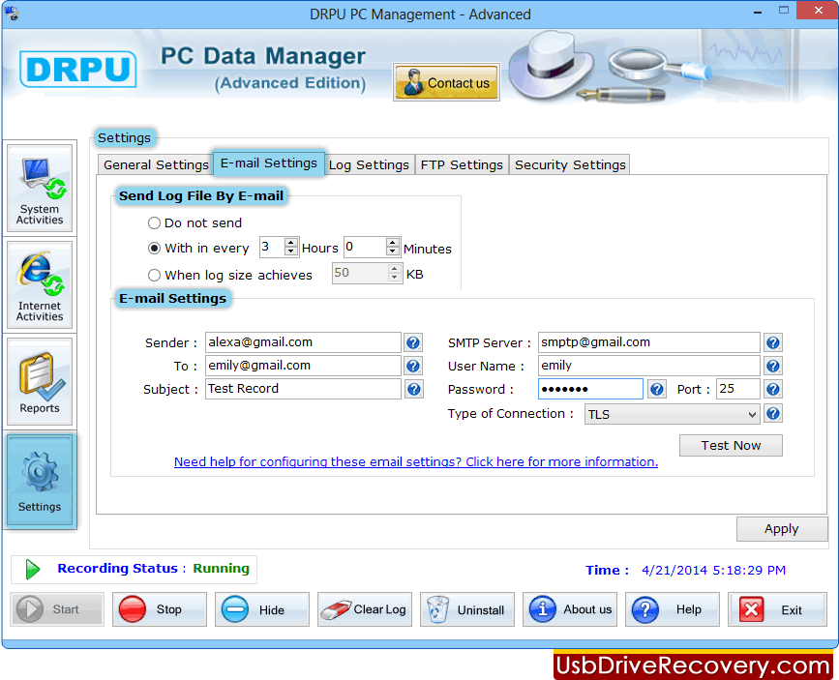The image size is (839, 680).
Task: Open Help from the bottom toolbar
Action: click(673, 608)
